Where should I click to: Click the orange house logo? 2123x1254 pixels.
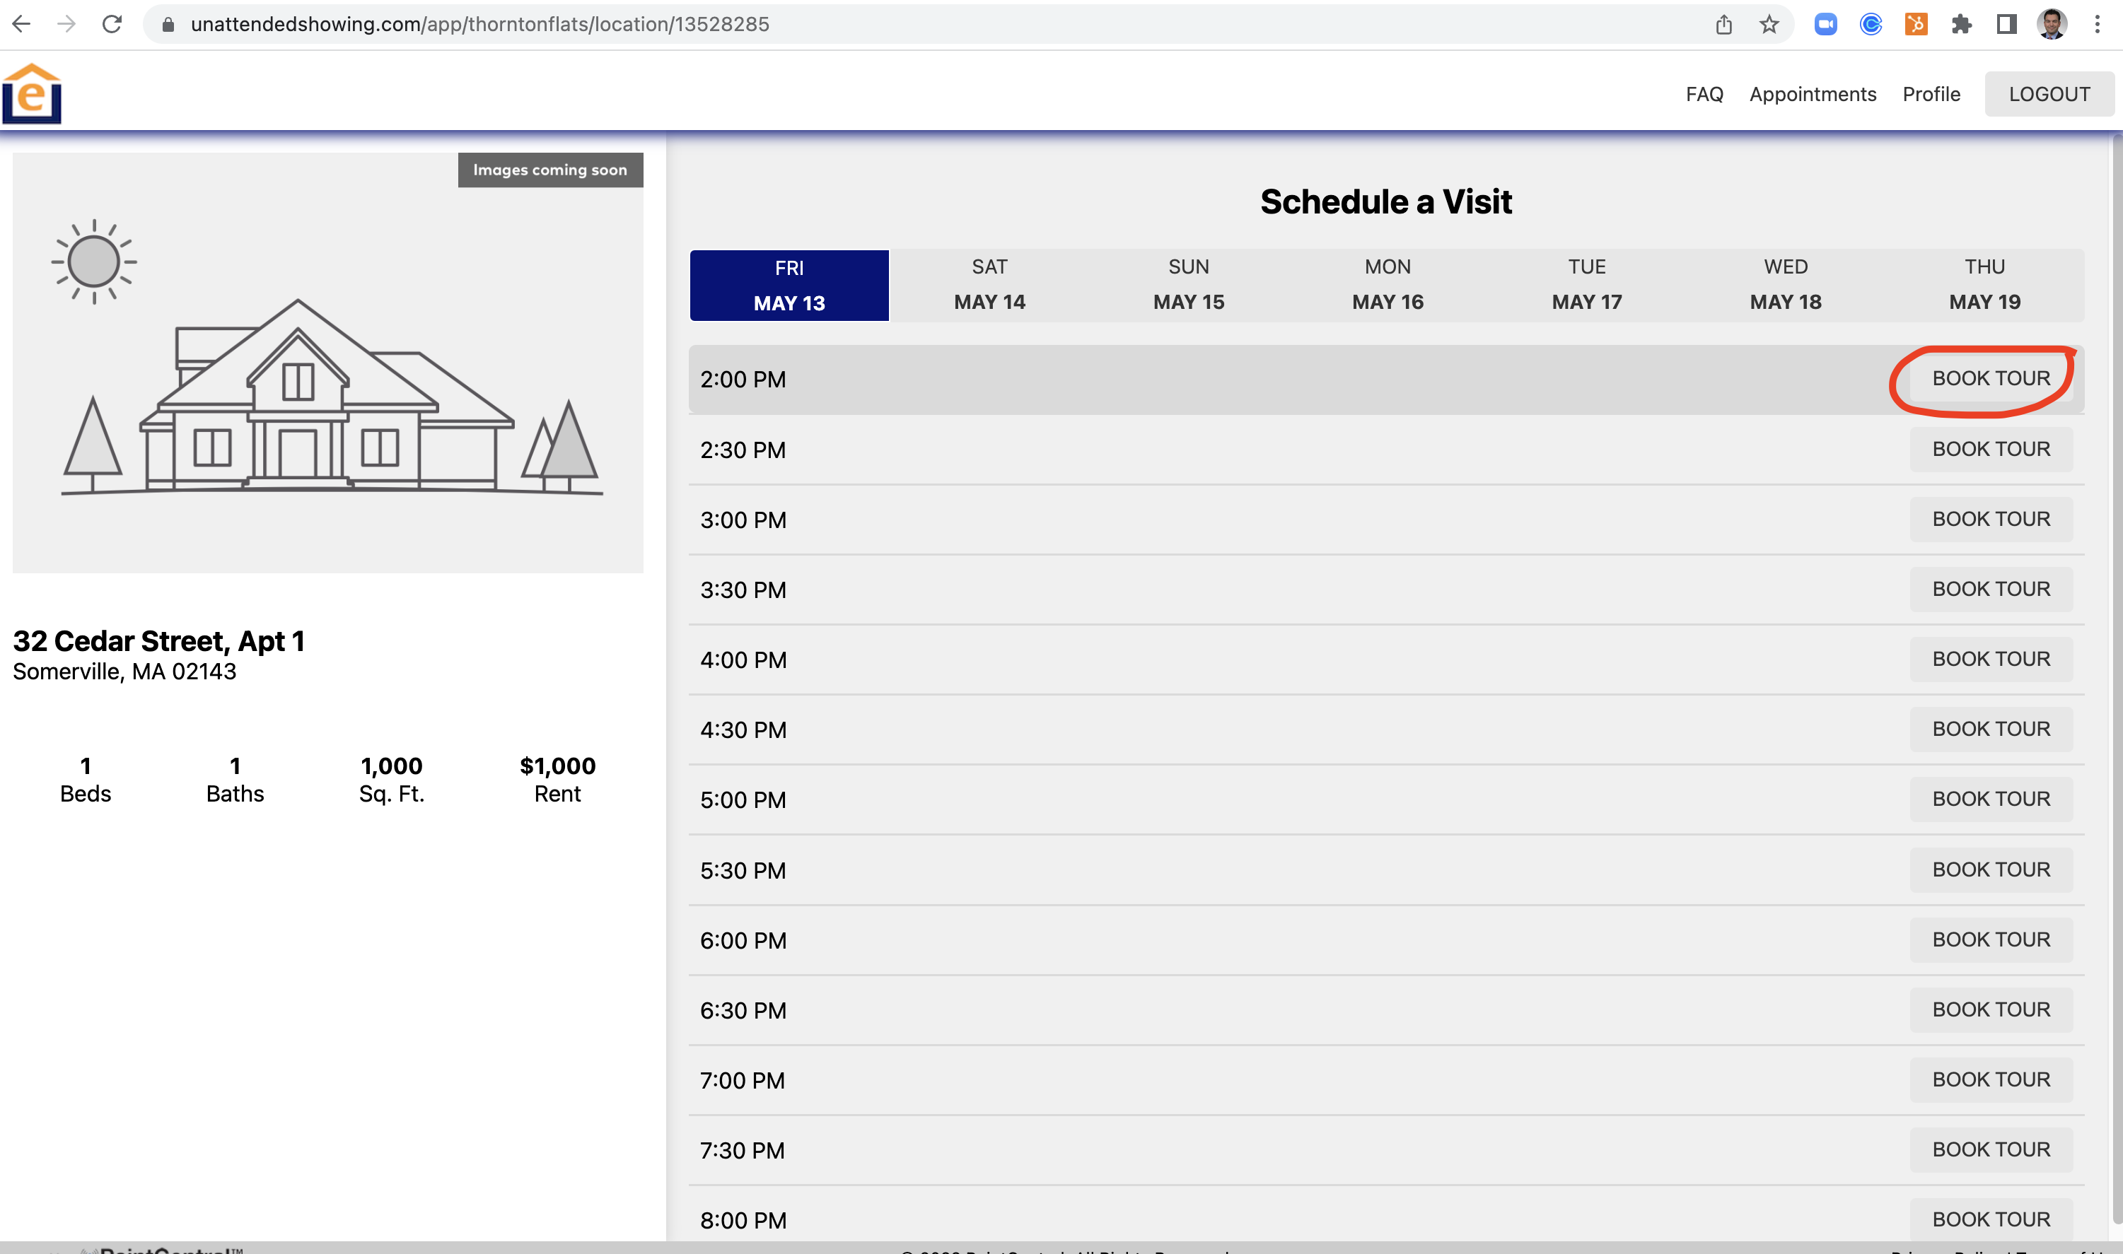32,94
